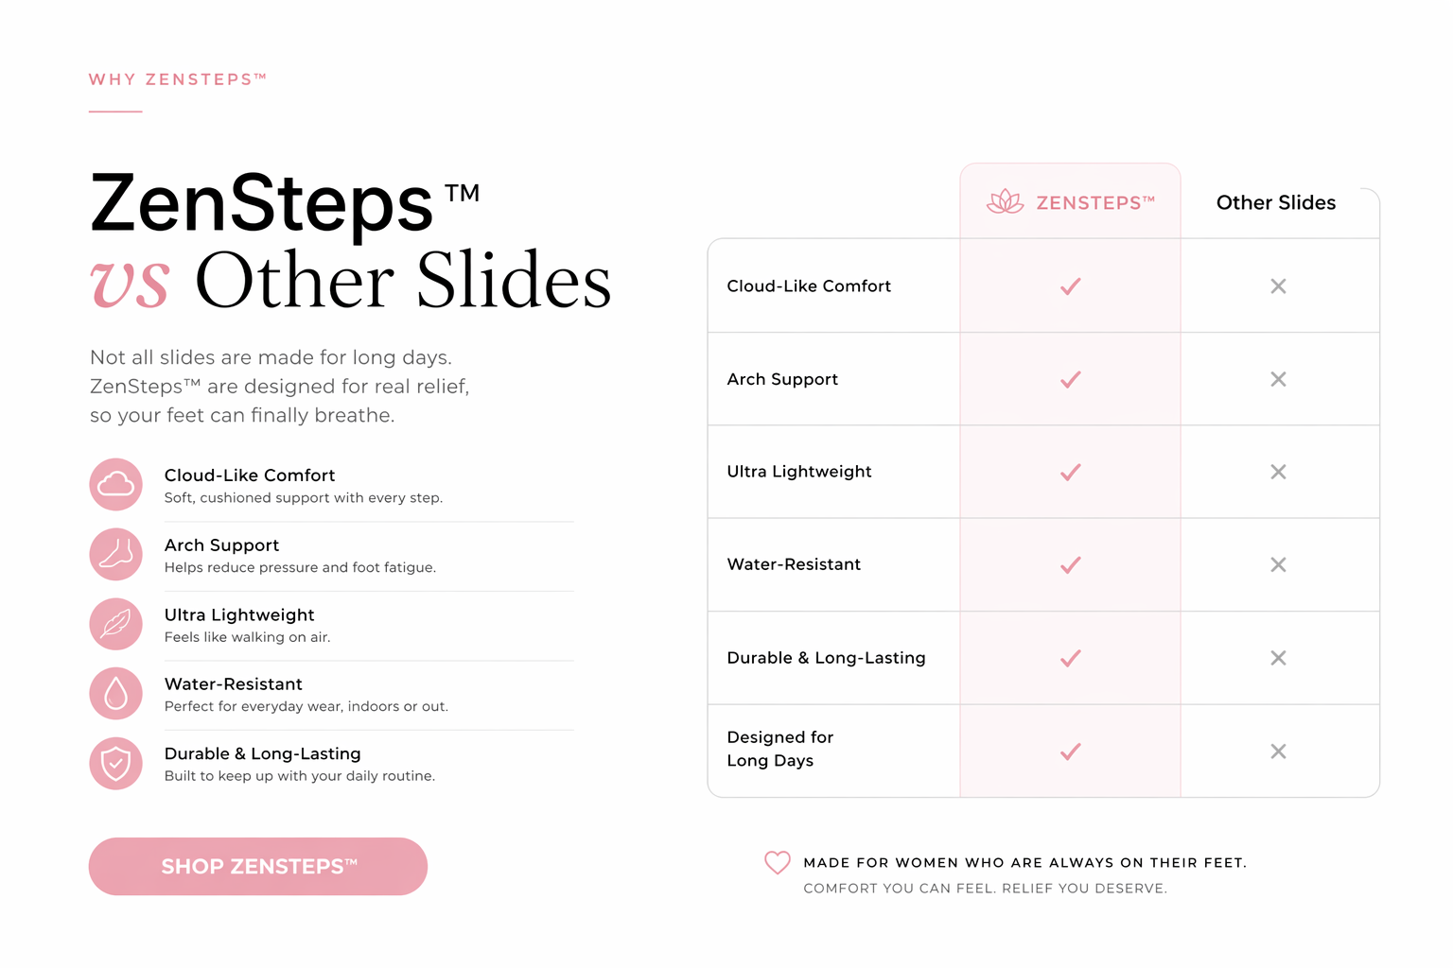Click the lotus logo in table header
The width and height of the screenshot is (1453, 968).
[1005, 201]
